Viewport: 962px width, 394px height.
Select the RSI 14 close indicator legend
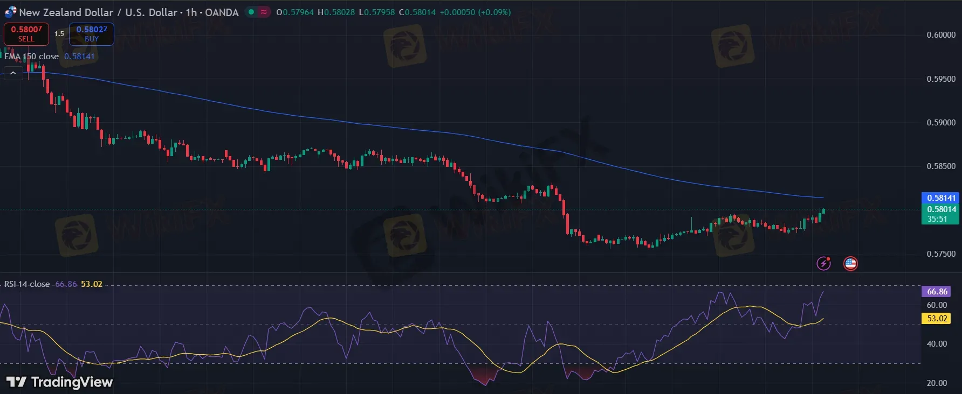[27, 284]
